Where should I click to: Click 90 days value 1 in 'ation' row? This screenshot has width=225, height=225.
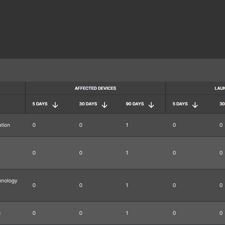click(x=127, y=125)
